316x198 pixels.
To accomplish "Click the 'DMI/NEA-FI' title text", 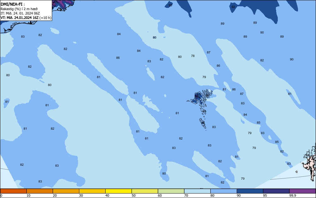I will click(11, 4).
